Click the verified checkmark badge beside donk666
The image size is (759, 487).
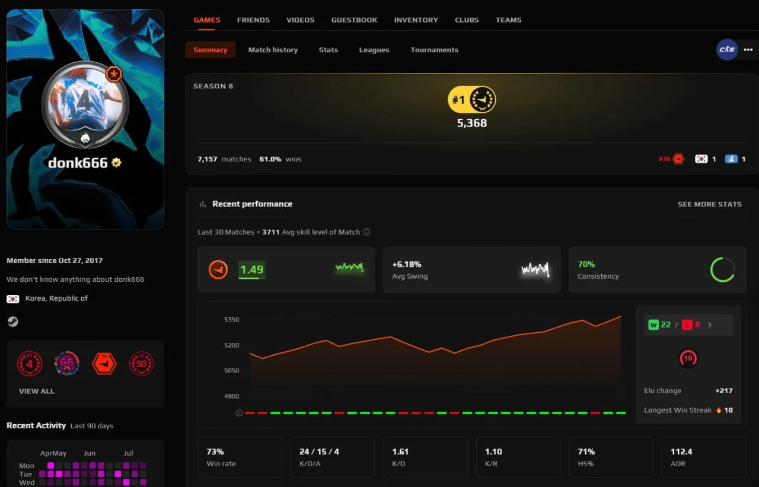pyautogui.click(x=117, y=163)
